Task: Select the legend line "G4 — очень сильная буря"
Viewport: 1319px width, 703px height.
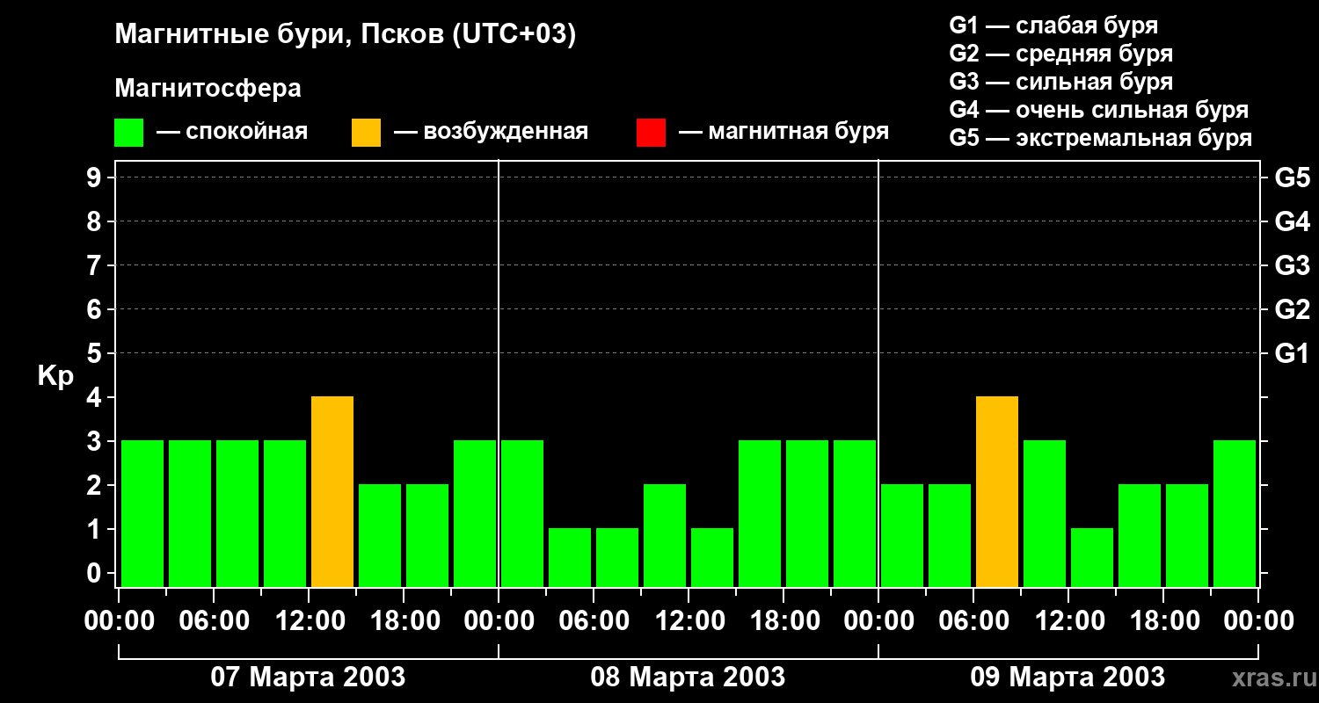Action: coord(1099,110)
